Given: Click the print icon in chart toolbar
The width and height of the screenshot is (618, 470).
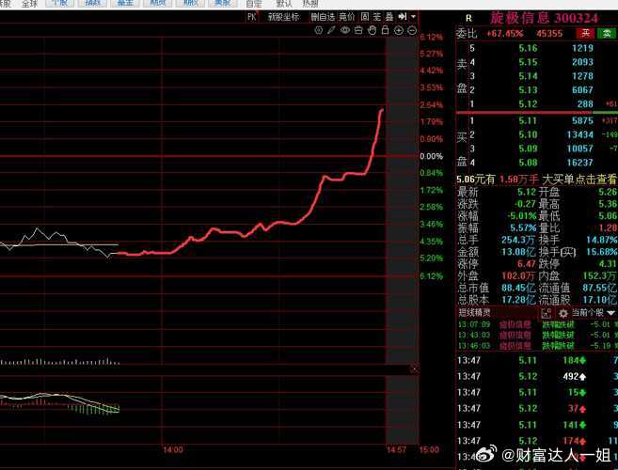Looking at the screenshot, I should click(358, 30).
